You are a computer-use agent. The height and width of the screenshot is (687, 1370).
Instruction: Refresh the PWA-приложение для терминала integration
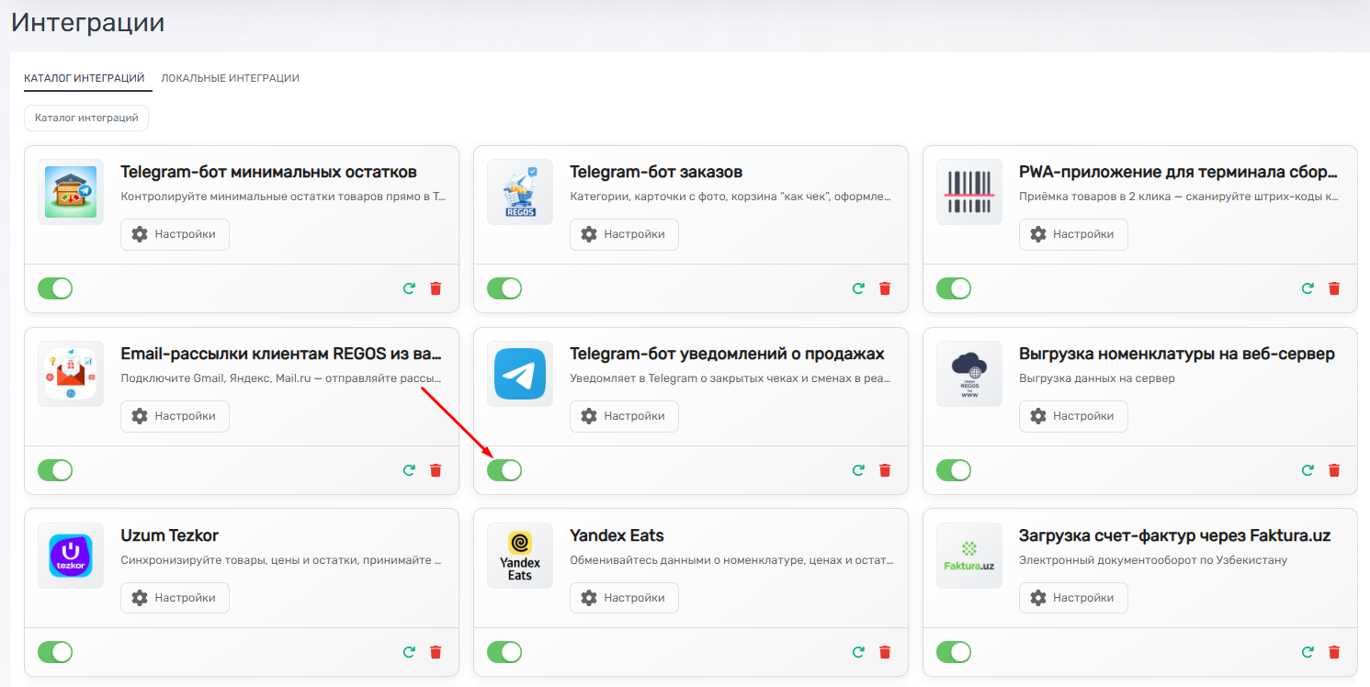(x=1308, y=288)
